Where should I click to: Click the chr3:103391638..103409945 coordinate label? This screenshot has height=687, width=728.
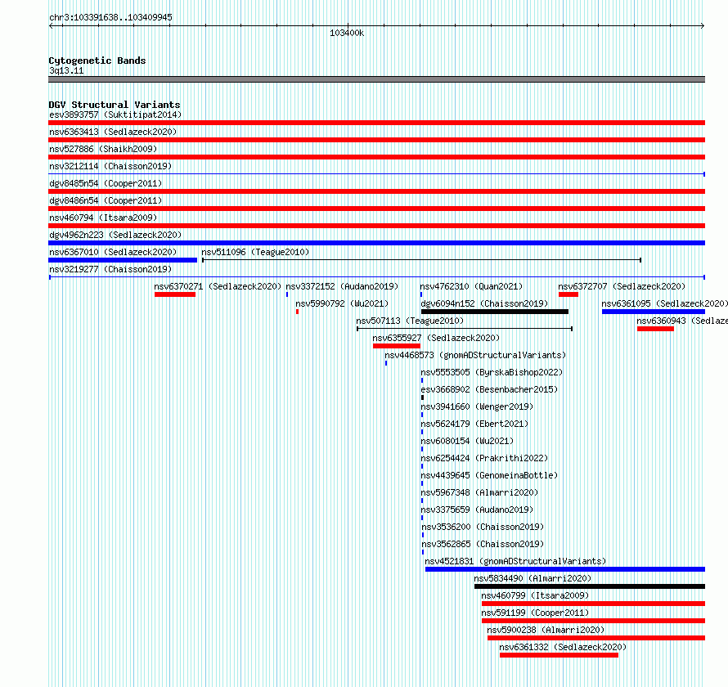[110, 17]
